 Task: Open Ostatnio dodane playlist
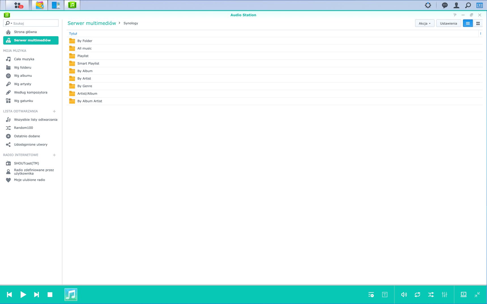pos(31,136)
